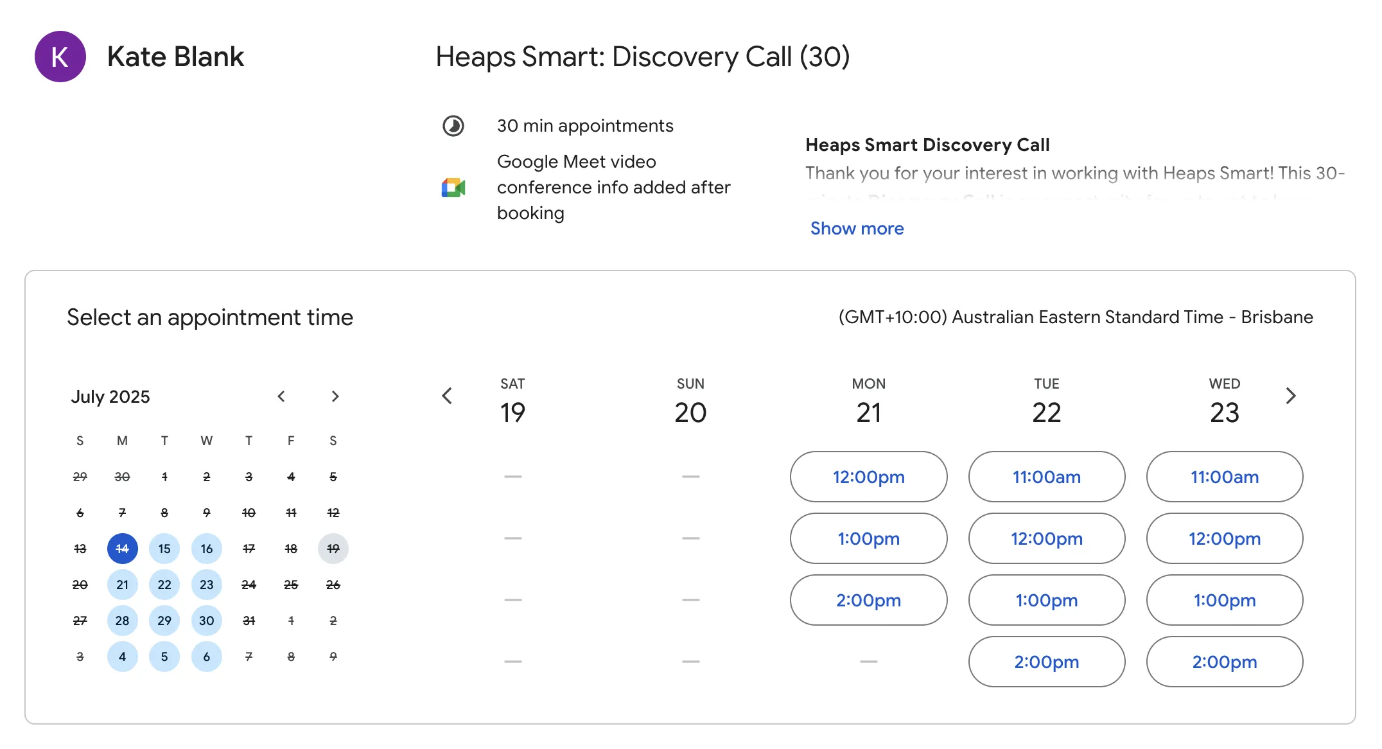The height and width of the screenshot is (749, 1382).
Task: Select July 30 in mini calendar
Action: [x=207, y=621]
